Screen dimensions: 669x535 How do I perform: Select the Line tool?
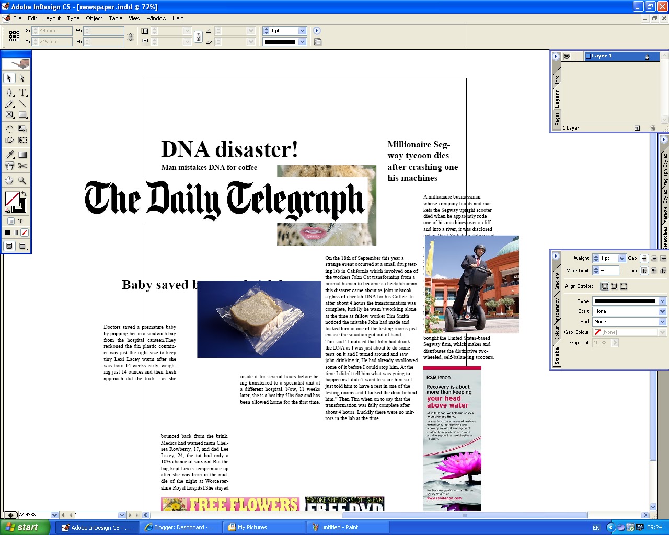[22, 104]
